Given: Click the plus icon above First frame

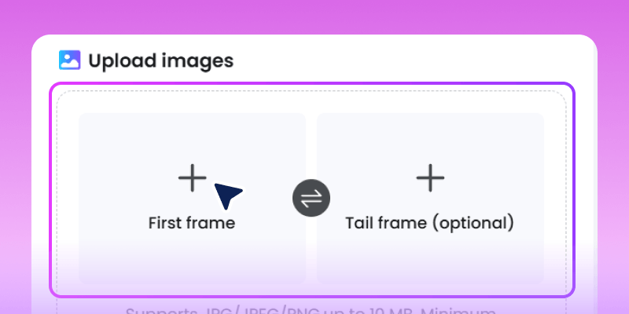Looking at the screenshot, I should click(192, 179).
